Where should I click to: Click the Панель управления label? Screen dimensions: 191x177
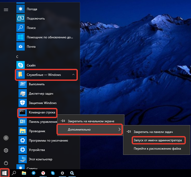click(43, 122)
